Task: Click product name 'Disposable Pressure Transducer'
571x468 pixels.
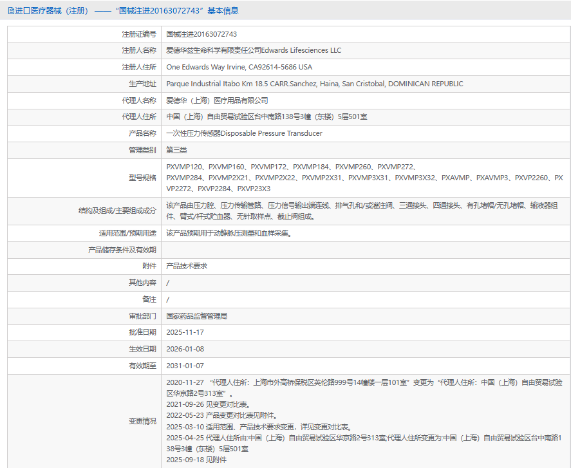Action: [272, 133]
